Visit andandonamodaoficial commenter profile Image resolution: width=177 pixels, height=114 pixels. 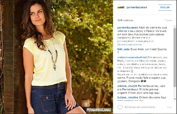(x=132, y=57)
